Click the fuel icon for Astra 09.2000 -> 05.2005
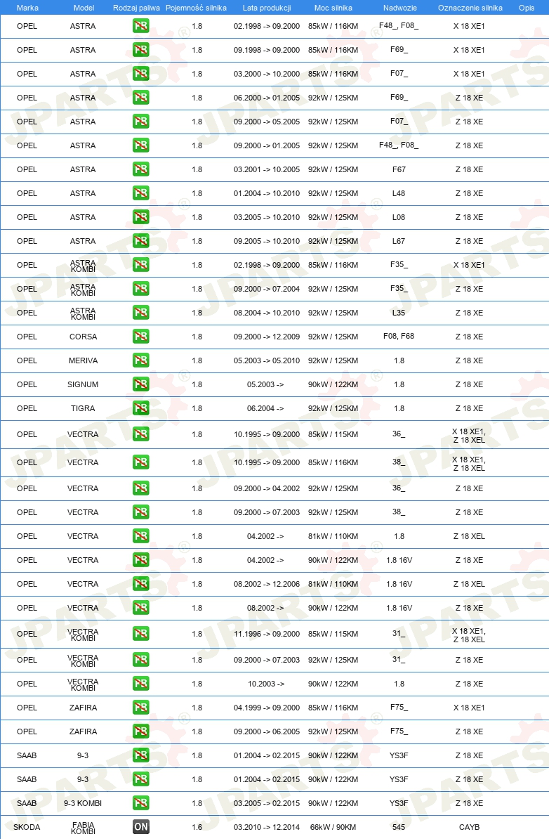This screenshot has height=839, width=549. coord(141,122)
